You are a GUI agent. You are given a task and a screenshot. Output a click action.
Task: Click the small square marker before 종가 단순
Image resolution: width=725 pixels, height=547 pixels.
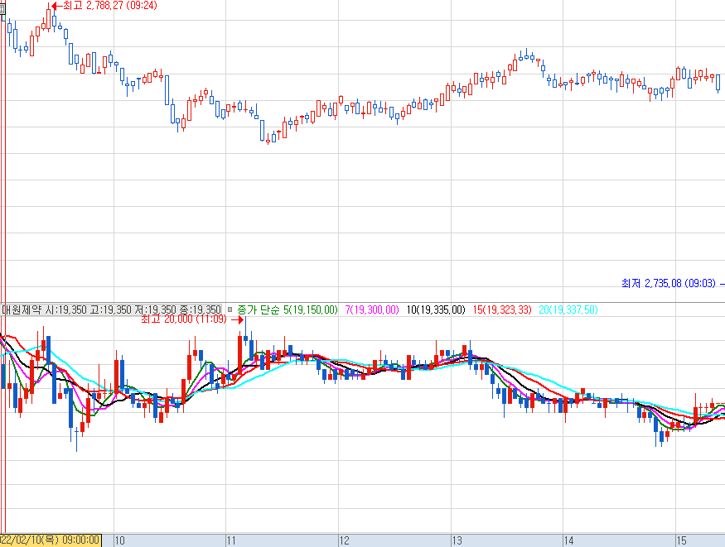click(230, 309)
